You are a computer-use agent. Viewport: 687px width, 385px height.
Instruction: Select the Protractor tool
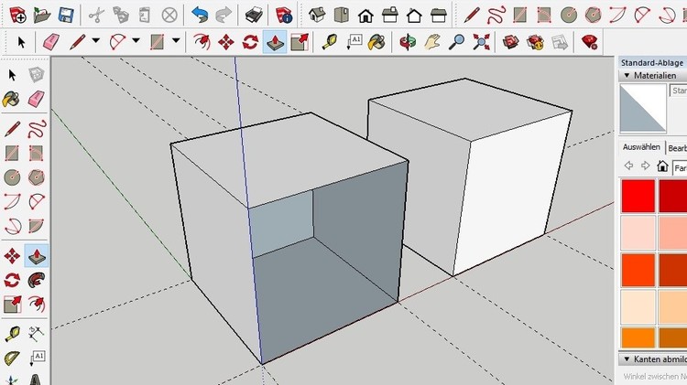coord(12,358)
